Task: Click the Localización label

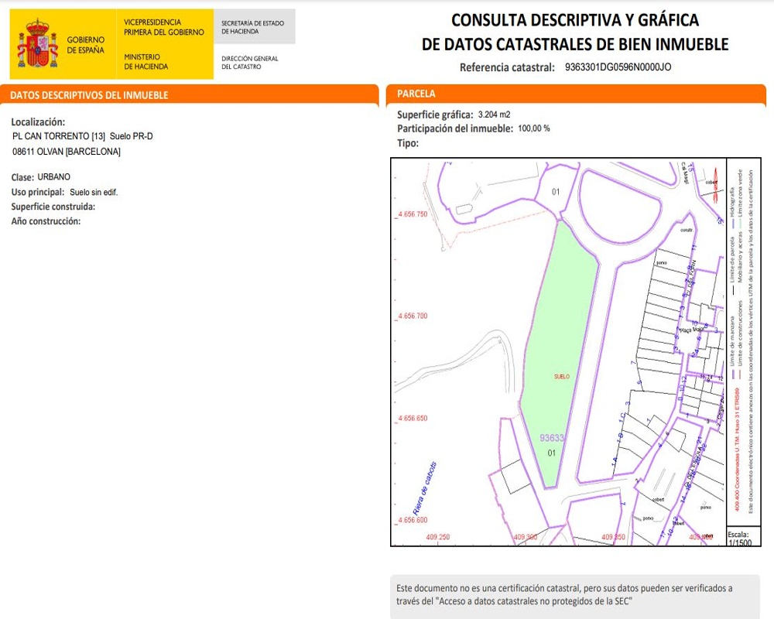Action: (39, 122)
